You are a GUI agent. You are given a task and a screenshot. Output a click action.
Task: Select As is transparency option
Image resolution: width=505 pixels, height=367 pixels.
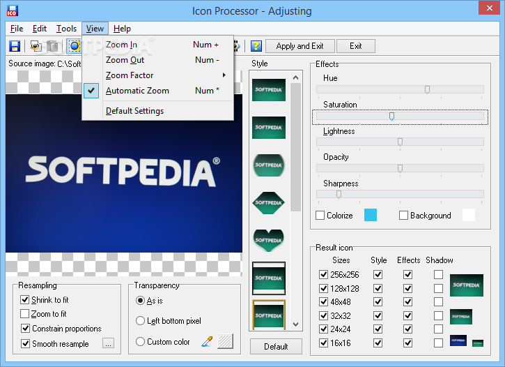140,301
